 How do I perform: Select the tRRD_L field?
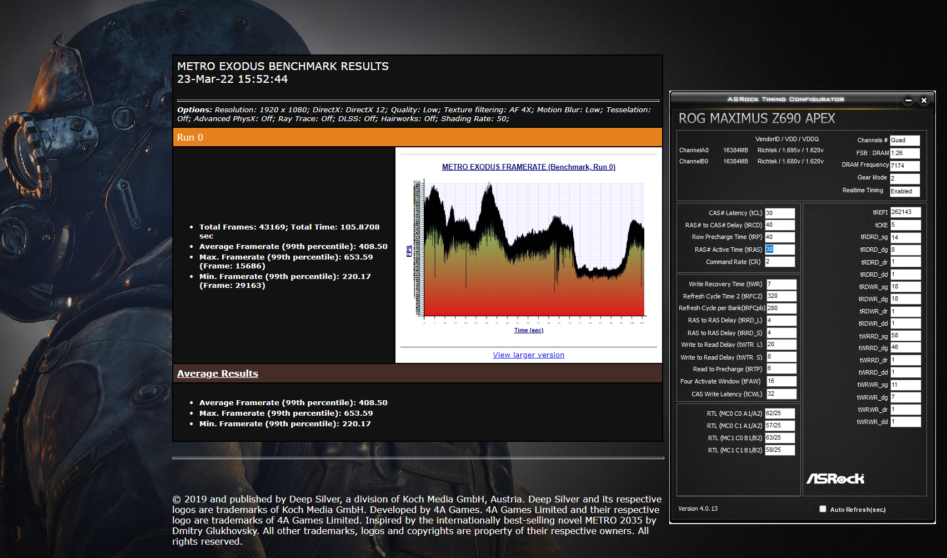(x=781, y=321)
